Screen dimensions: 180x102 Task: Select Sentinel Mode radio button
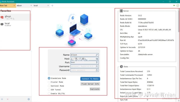tap(49, 86)
